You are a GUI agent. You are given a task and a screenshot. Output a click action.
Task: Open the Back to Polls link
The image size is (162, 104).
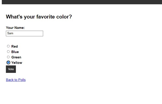[16, 80]
